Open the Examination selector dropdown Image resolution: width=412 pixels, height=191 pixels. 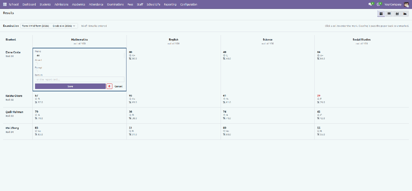tap(49, 26)
